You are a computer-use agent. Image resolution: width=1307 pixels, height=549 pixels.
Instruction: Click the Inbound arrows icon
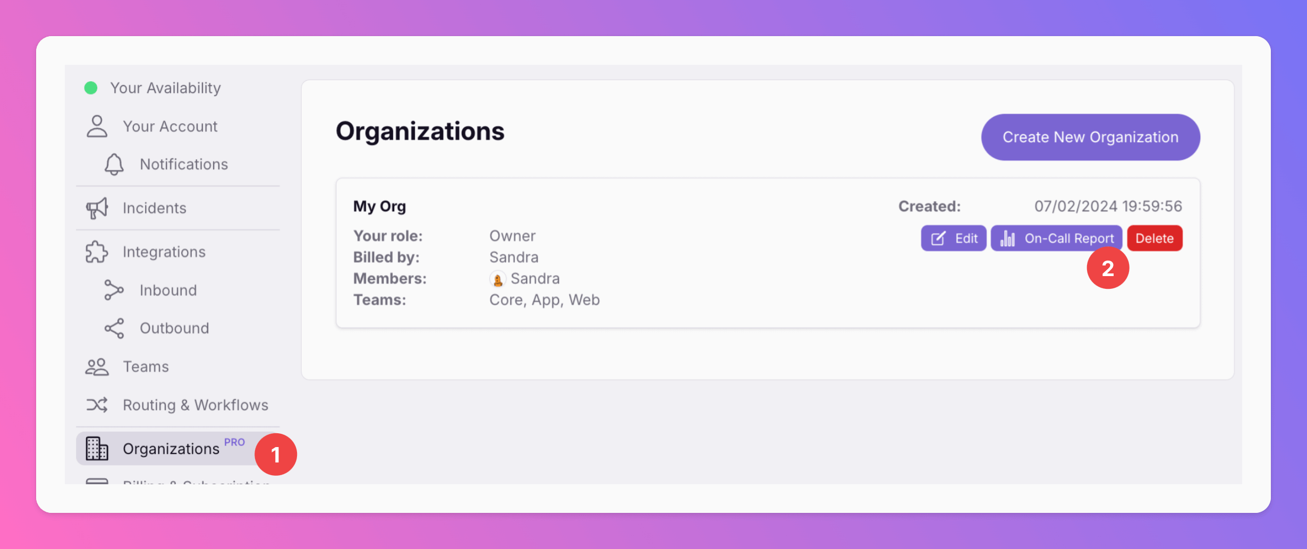(x=114, y=290)
